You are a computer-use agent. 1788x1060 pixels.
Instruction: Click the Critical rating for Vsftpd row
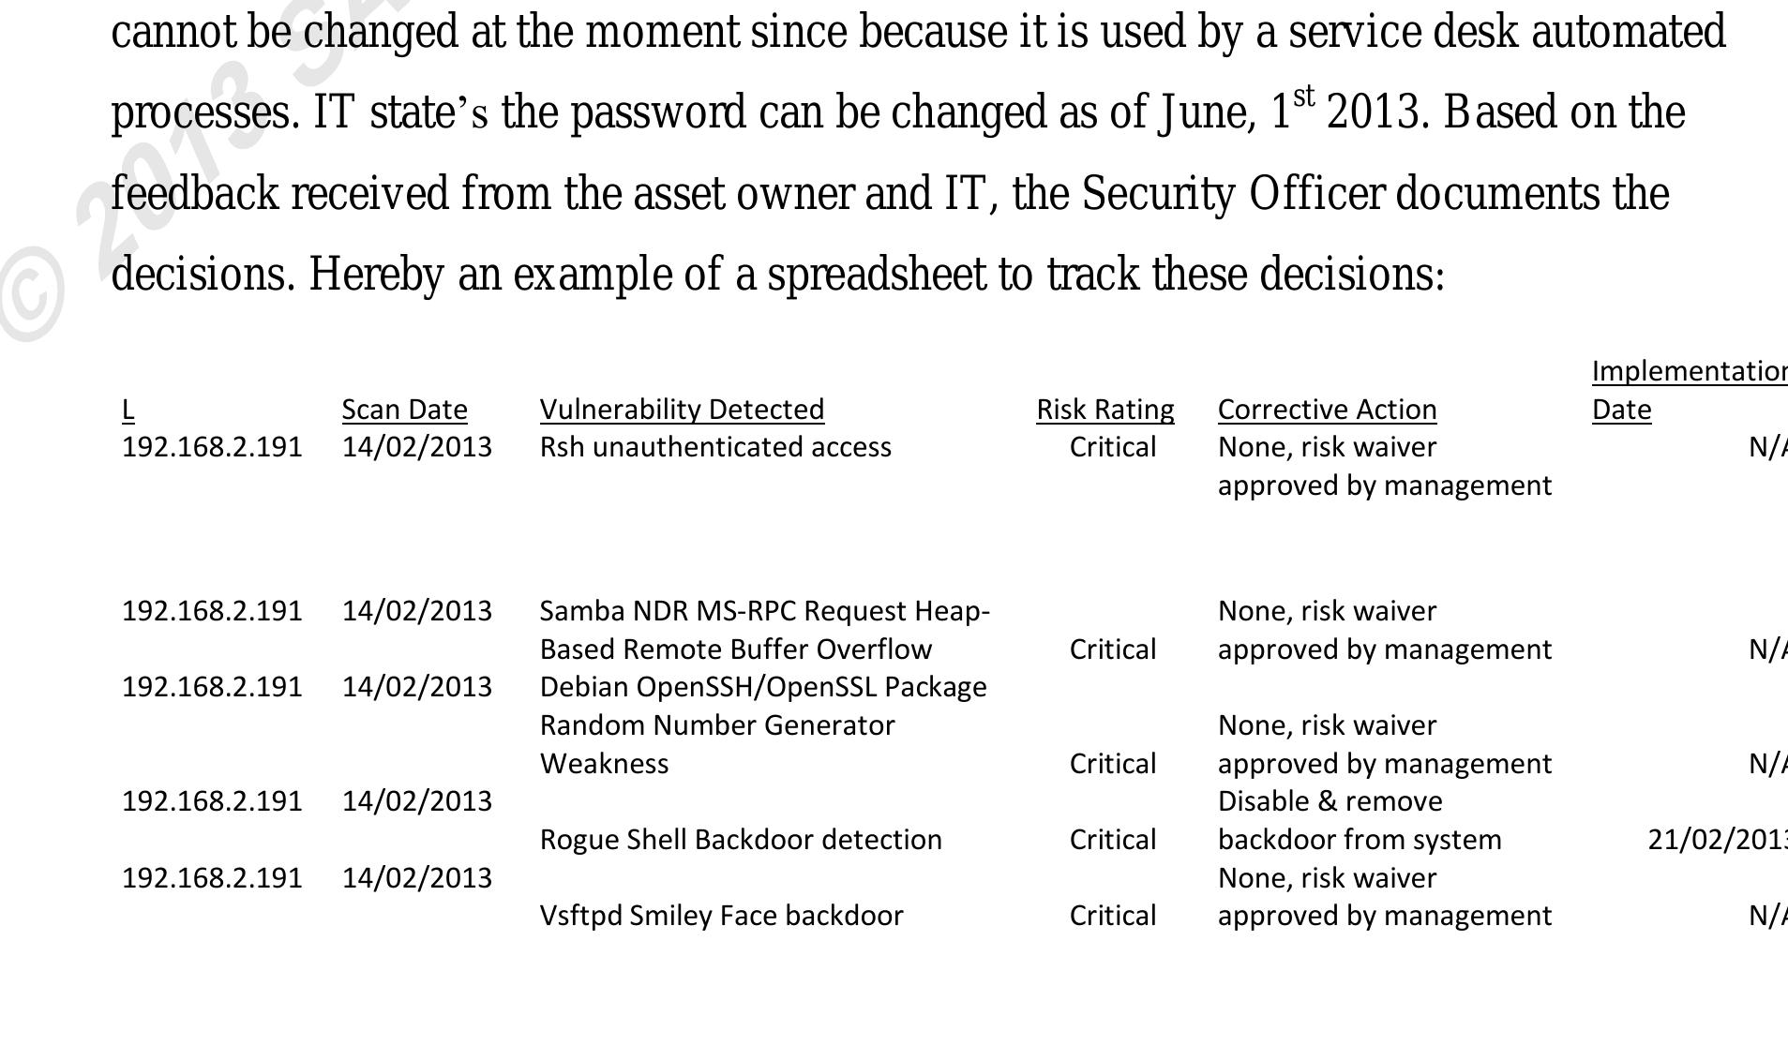[x=1112, y=916]
